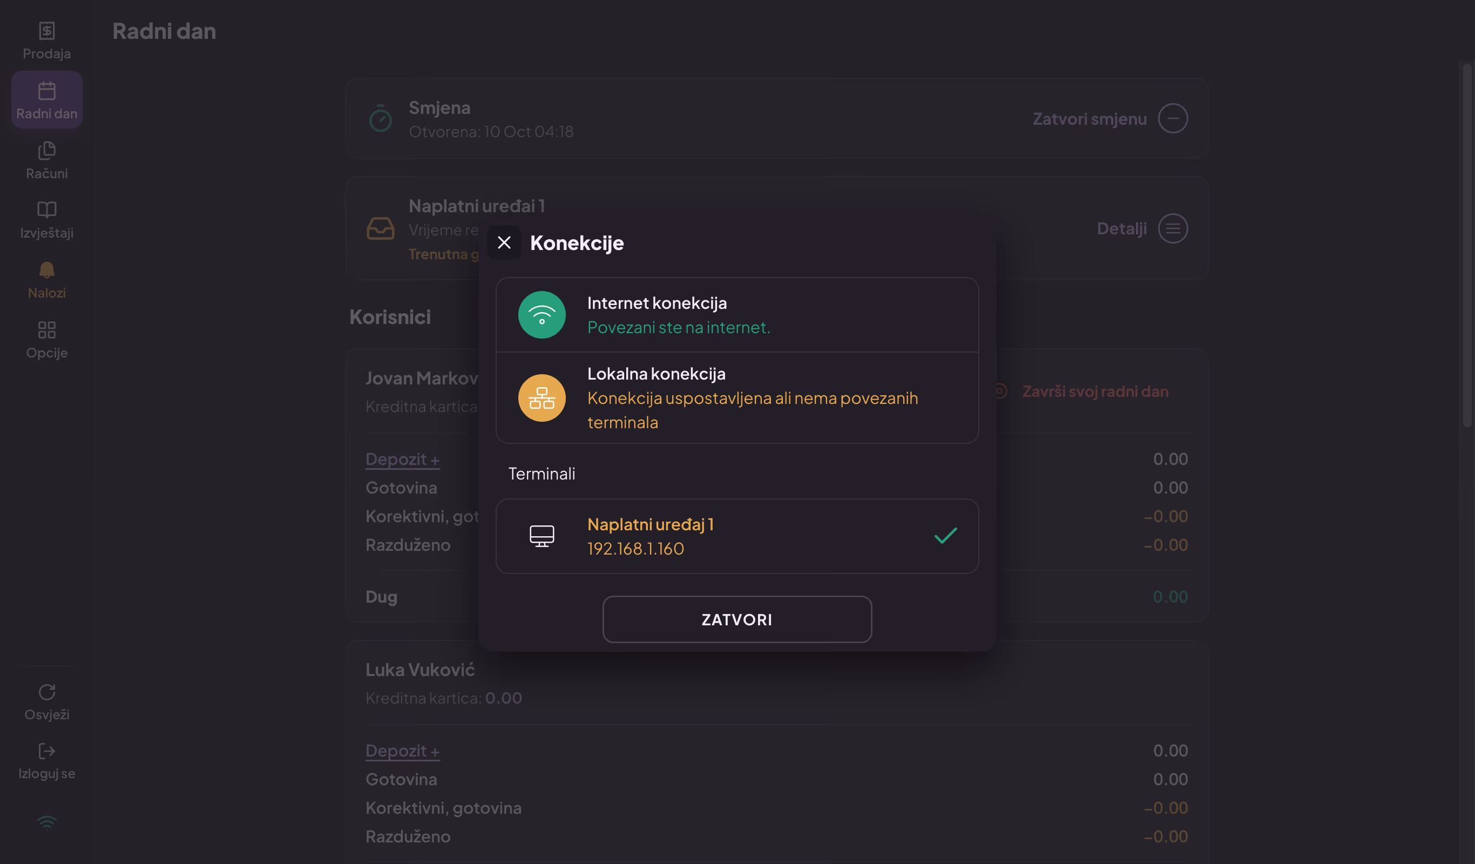Click the Luka Vuković user name
1475x864 pixels.
pos(420,670)
